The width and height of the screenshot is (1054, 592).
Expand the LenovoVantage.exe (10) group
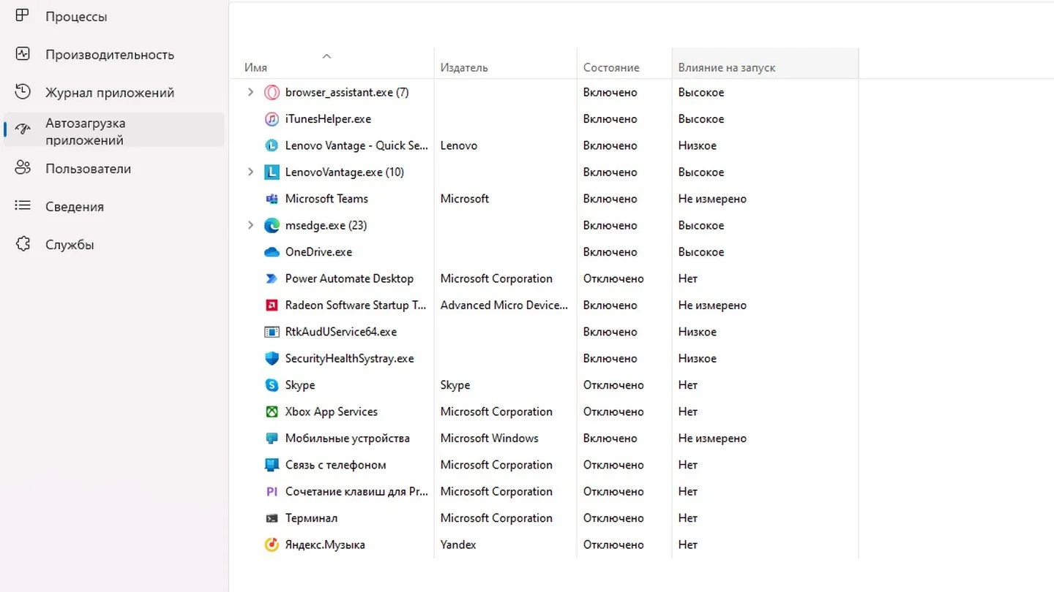[250, 172]
